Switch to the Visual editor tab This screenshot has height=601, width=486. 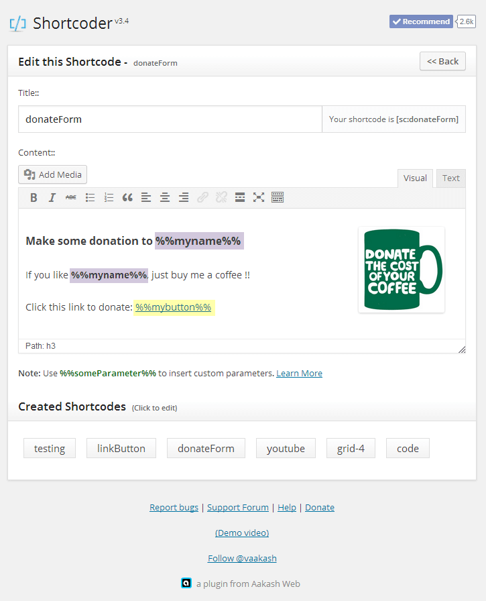pos(415,178)
